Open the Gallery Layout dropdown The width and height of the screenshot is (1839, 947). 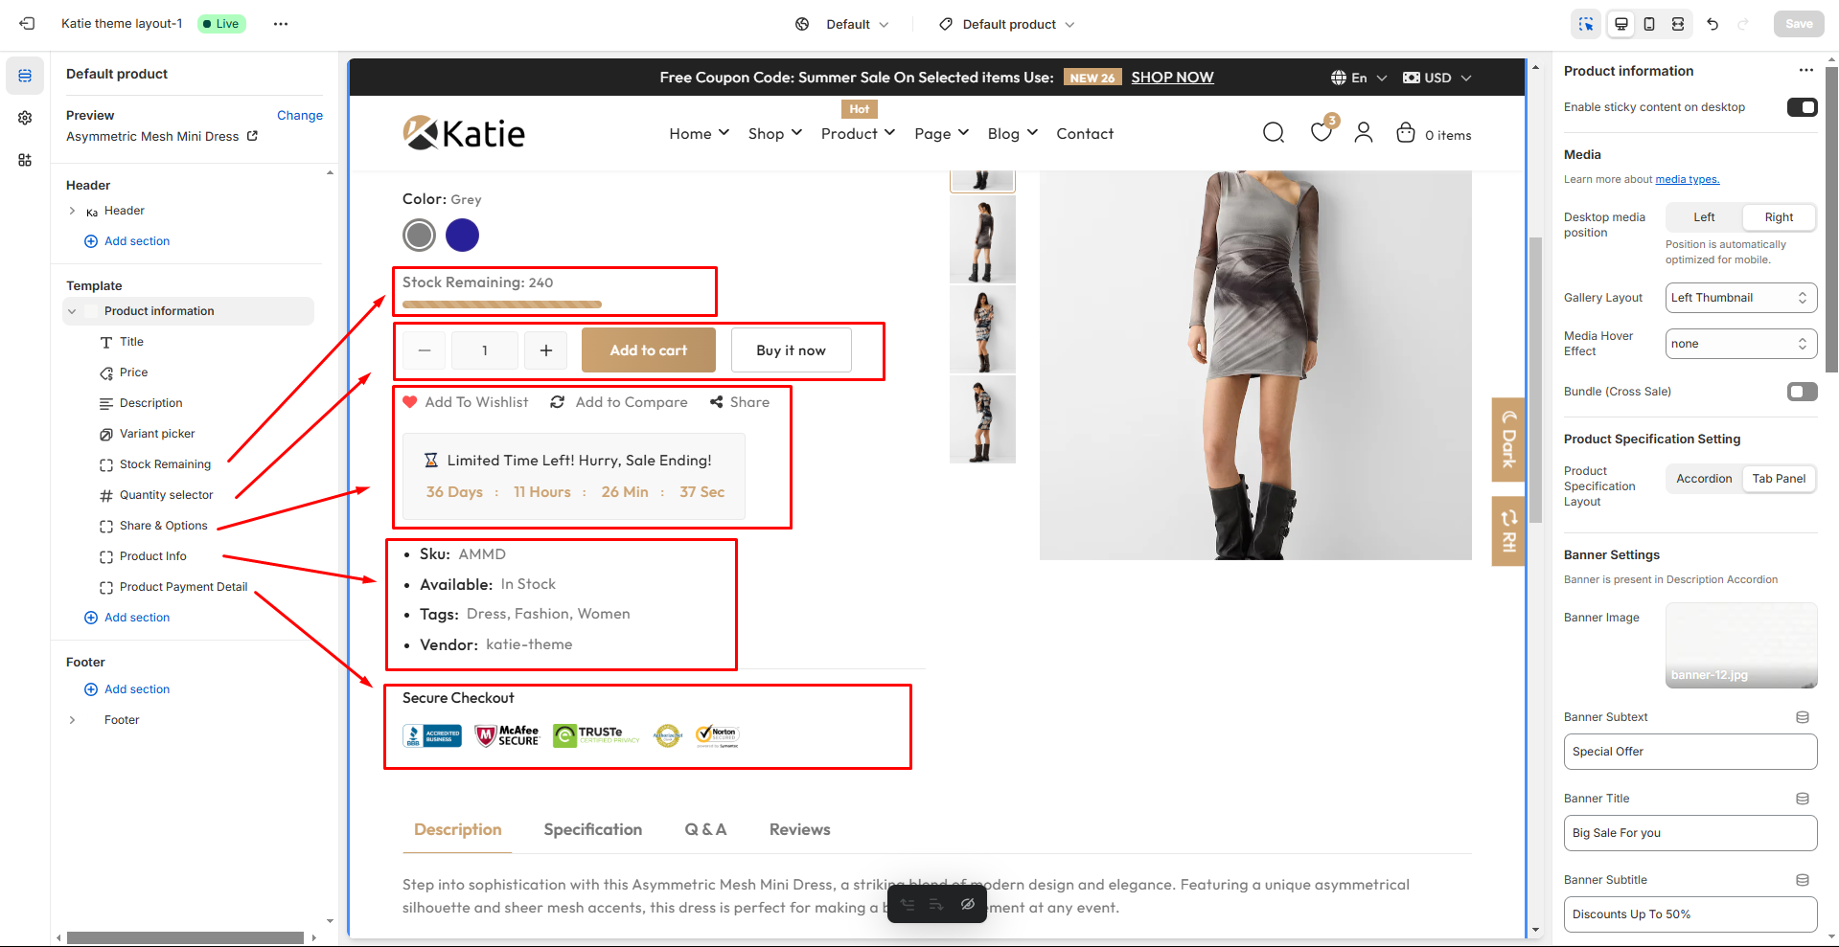pyautogui.click(x=1740, y=297)
